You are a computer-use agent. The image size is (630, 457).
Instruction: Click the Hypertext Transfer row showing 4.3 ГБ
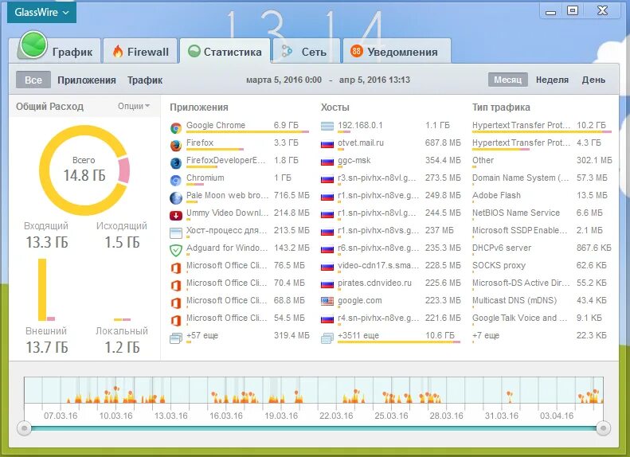coord(542,143)
